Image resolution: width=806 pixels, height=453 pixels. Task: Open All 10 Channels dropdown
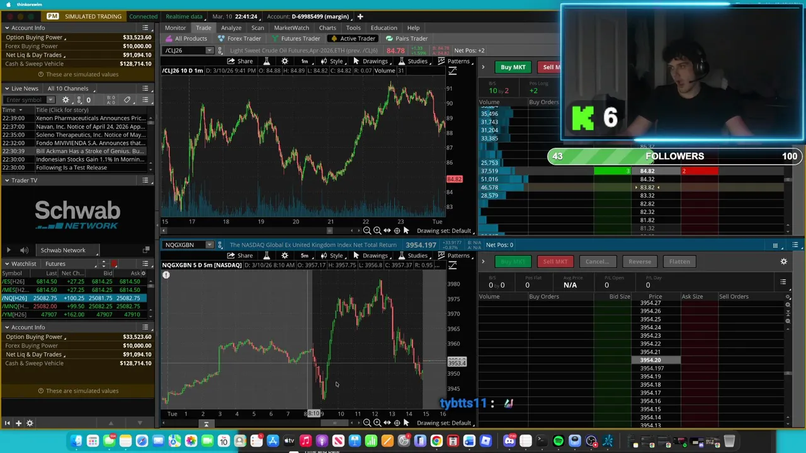coord(71,88)
